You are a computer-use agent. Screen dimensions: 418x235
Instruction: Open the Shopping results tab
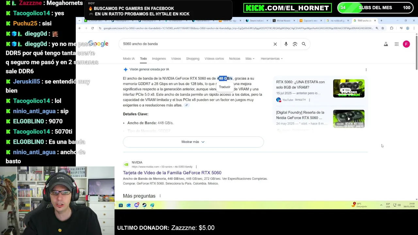193,59
